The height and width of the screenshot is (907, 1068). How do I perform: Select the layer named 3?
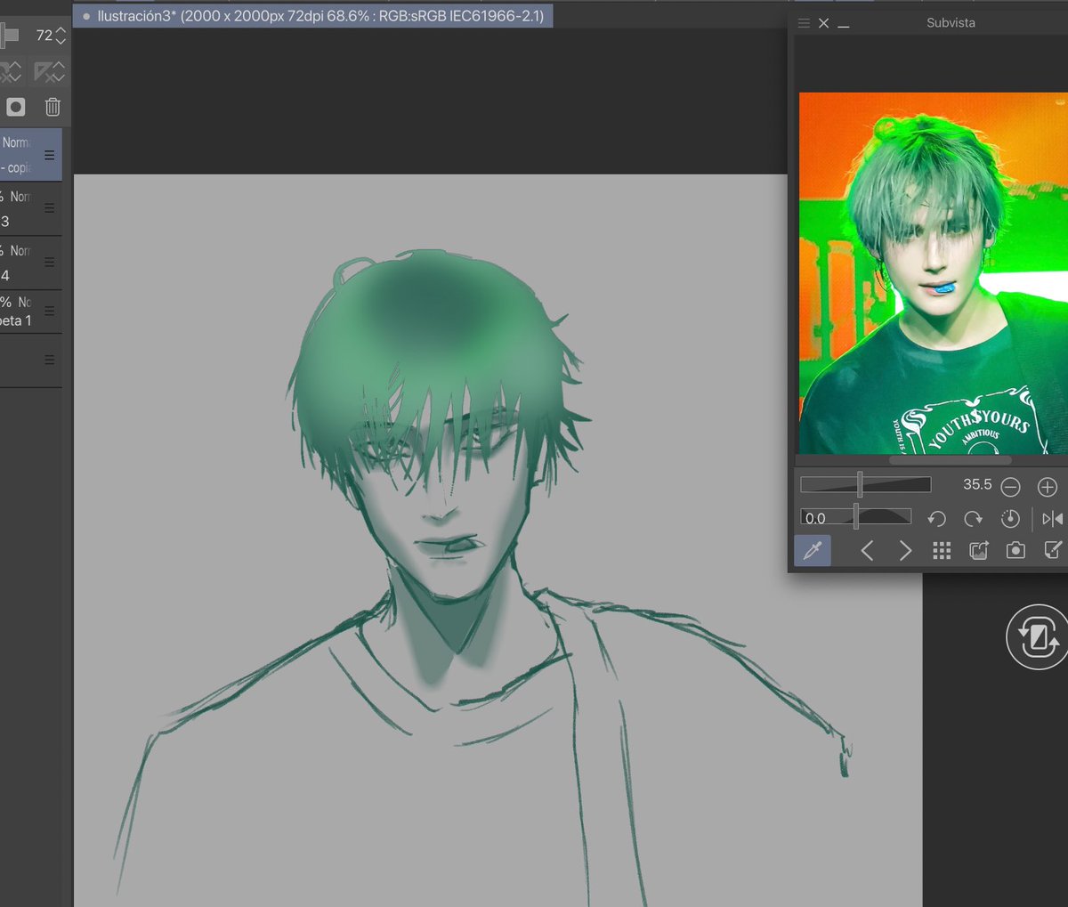pyautogui.click(x=31, y=208)
